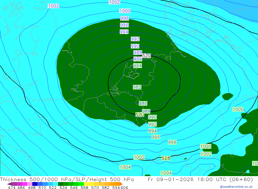This screenshot has width=258, height=189.
Task: Click the 510 legend value
Action: coord(42,188)
